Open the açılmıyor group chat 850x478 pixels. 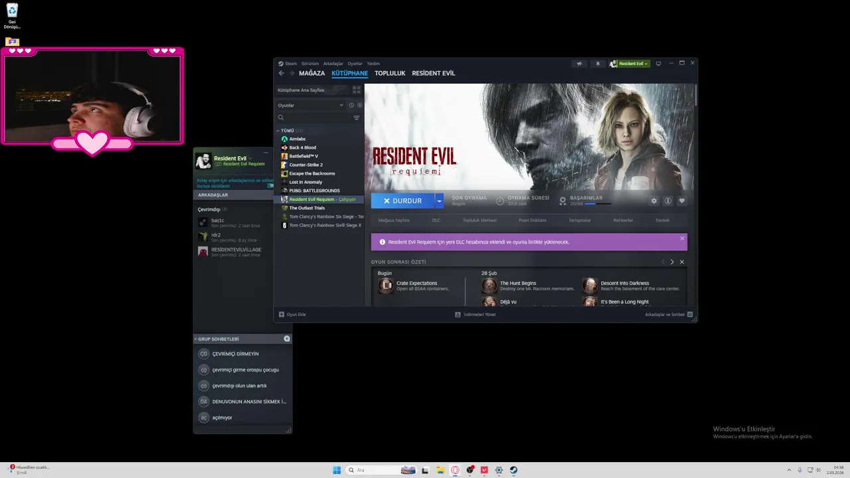[242, 418]
